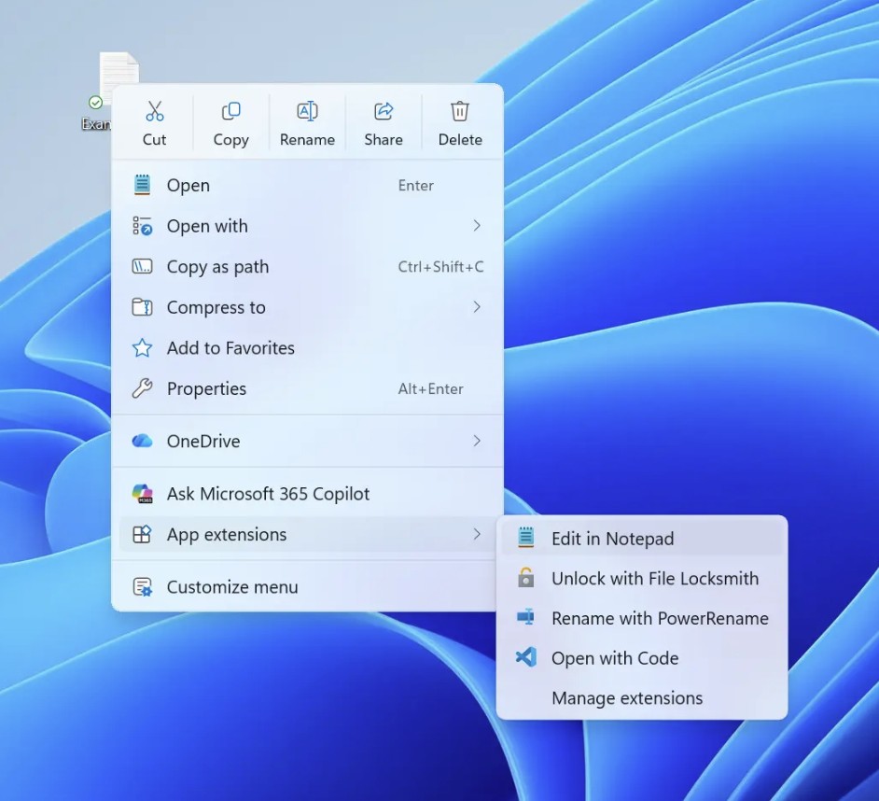Click the Copy as path icon
Image resolution: width=879 pixels, height=801 pixels.
pos(142,266)
